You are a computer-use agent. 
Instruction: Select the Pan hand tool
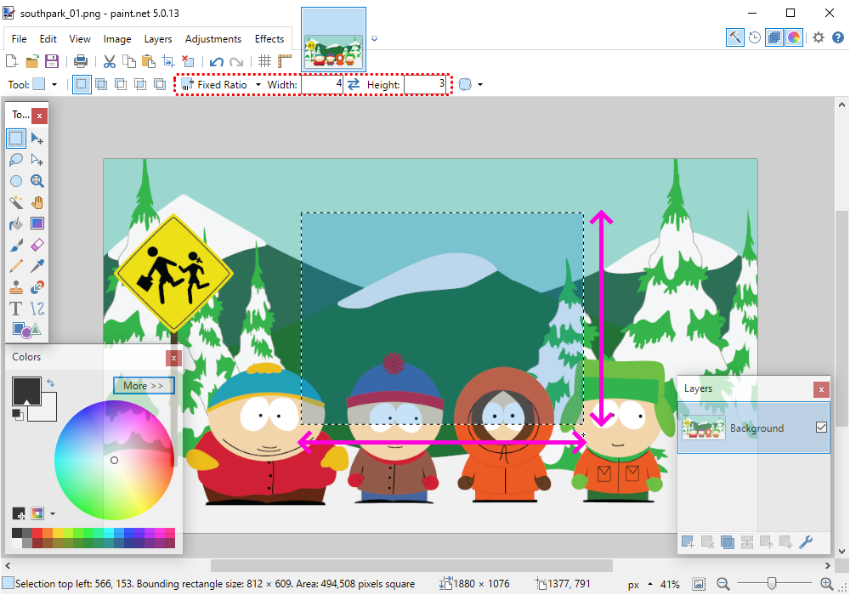37,202
